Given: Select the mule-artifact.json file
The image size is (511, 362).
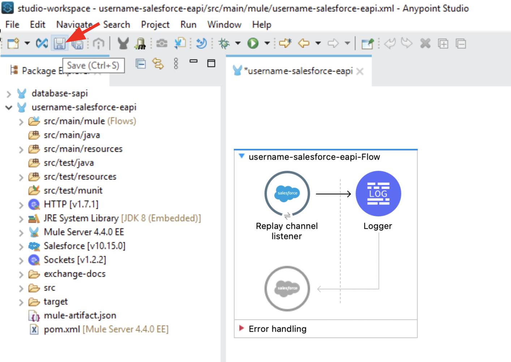Looking at the screenshot, I should point(80,316).
